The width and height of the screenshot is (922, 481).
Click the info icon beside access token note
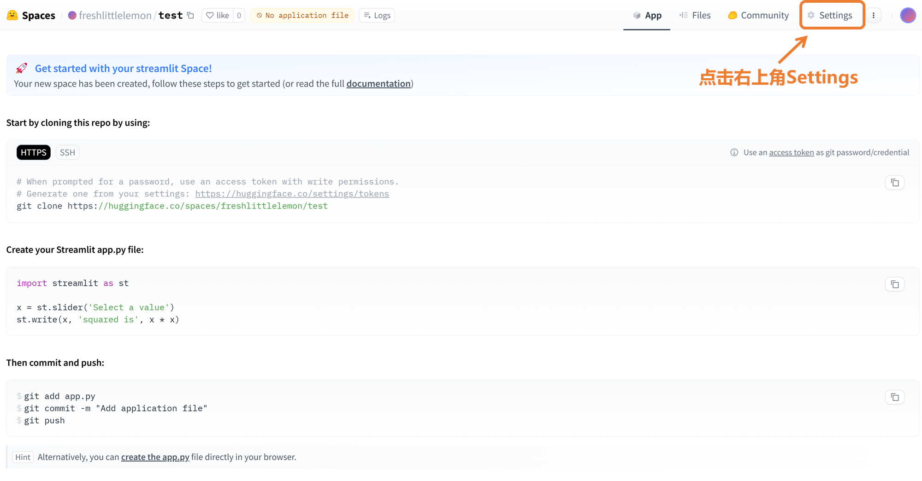734,152
